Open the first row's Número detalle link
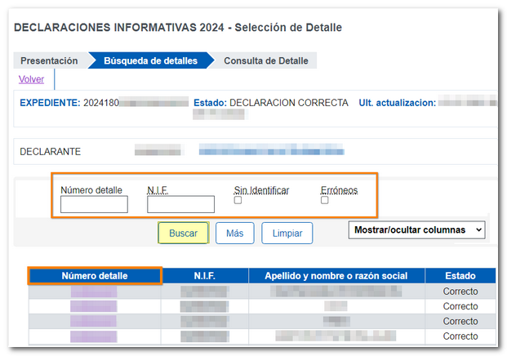This screenshot has width=507, height=356. coord(94,291)
